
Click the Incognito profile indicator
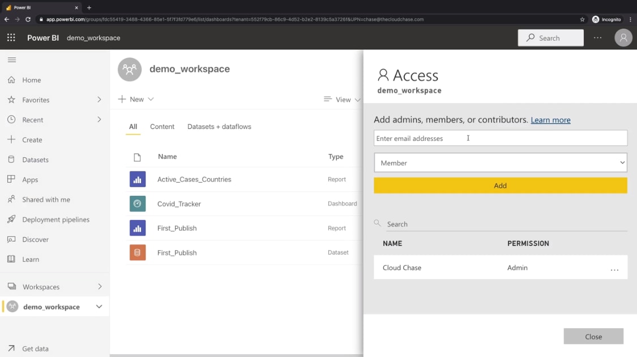click(606, 19)
